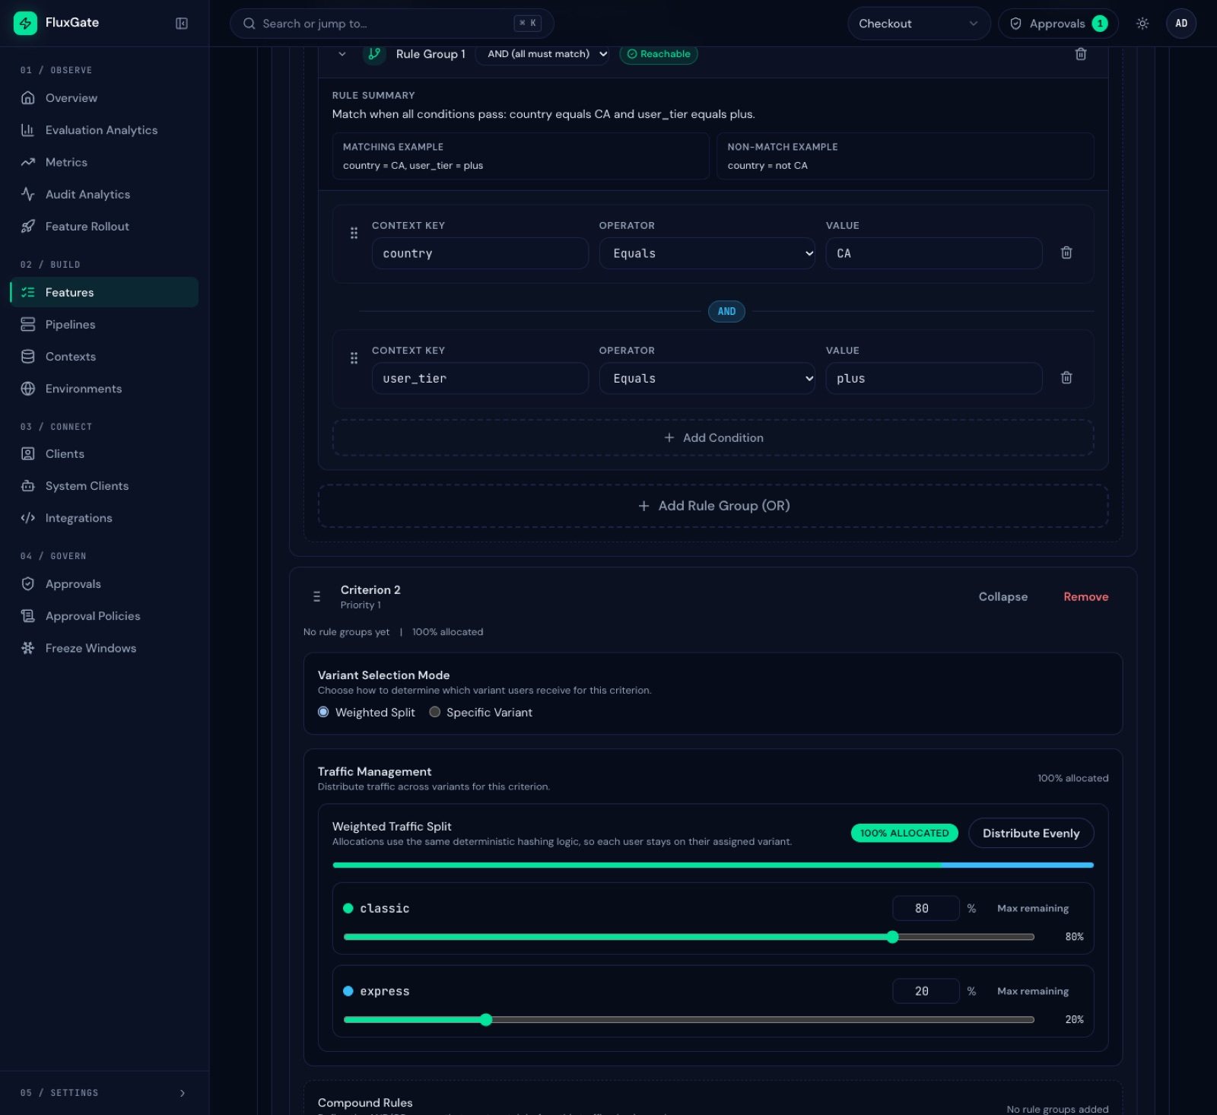Open Evaluation Analytics page

pyautogui.click(x=104, y=130)
